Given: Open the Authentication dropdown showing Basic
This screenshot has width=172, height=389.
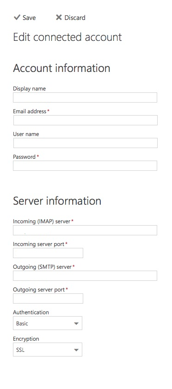Looking at the screenshot, I should [x=48, y=323].
